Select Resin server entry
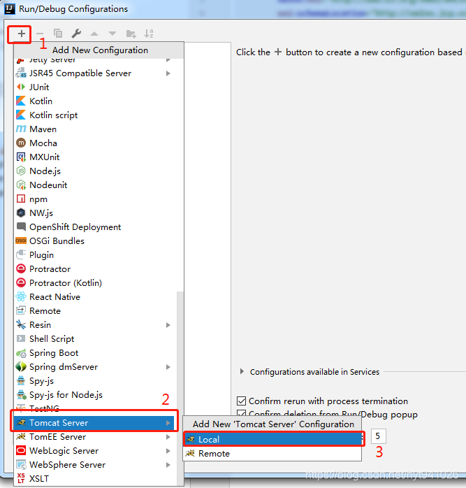Image resolution: width=466 pixels, height=488 pixels. (x=96, y=325)
